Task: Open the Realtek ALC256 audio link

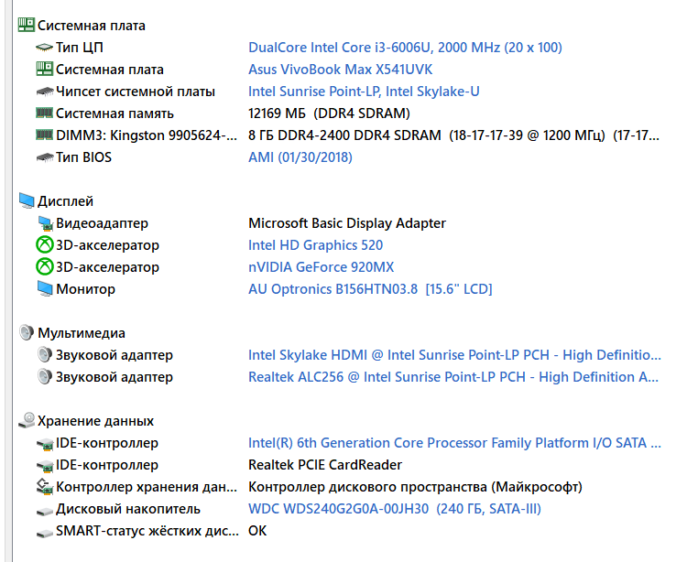Action: pyautogui.click(x=453, y=376)
